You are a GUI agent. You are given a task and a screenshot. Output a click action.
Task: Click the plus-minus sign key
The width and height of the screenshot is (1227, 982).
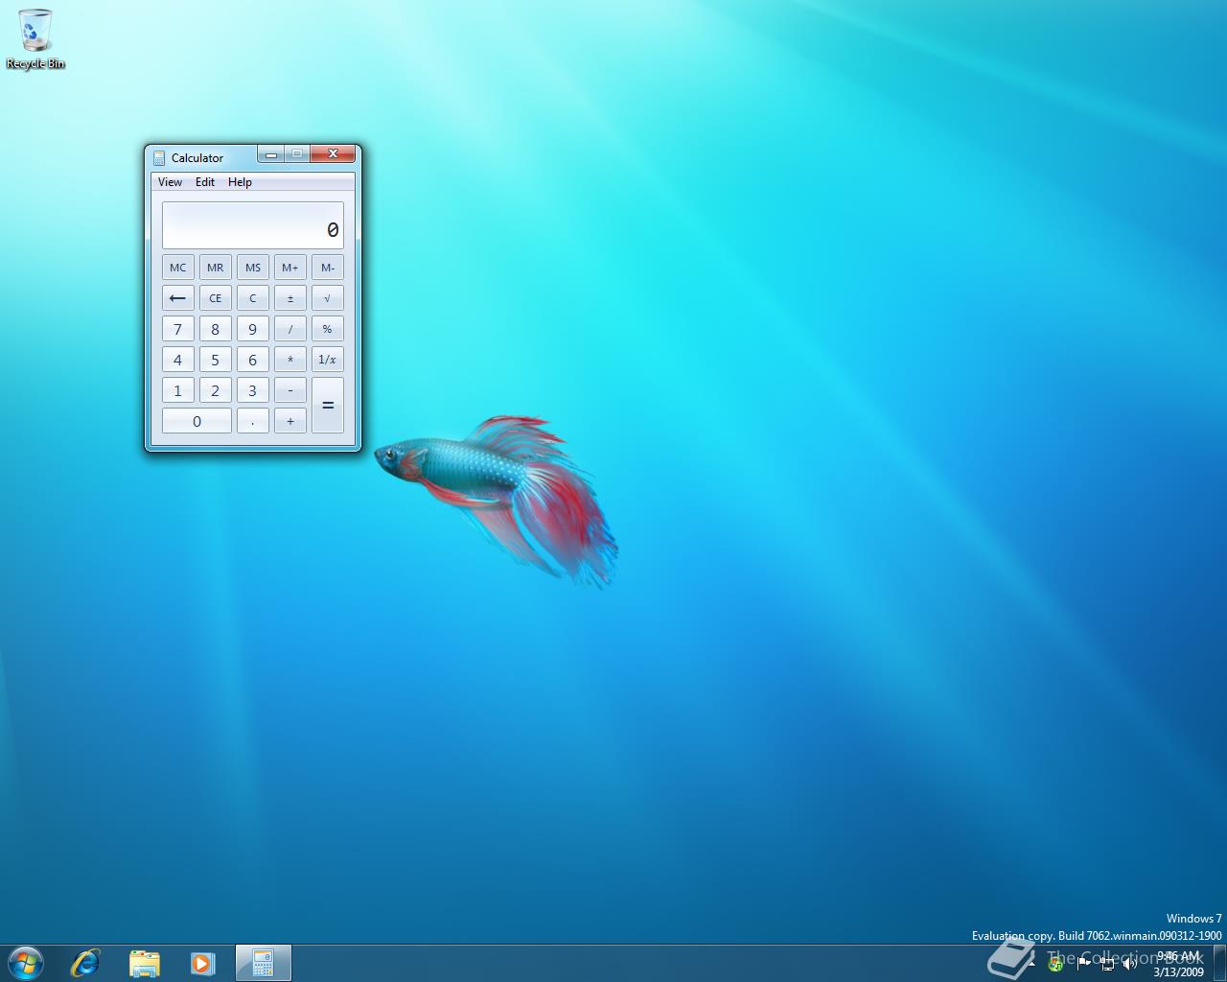point(290,298)
